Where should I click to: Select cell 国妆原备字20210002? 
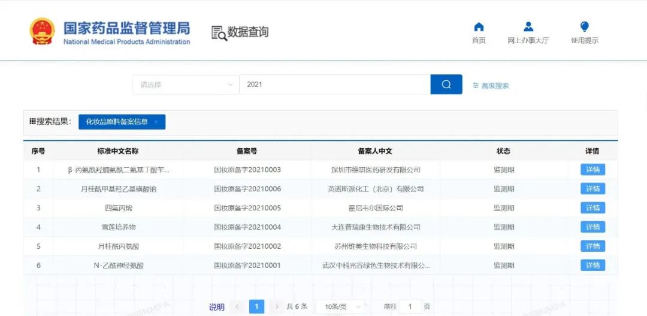[x=247, y=246]
